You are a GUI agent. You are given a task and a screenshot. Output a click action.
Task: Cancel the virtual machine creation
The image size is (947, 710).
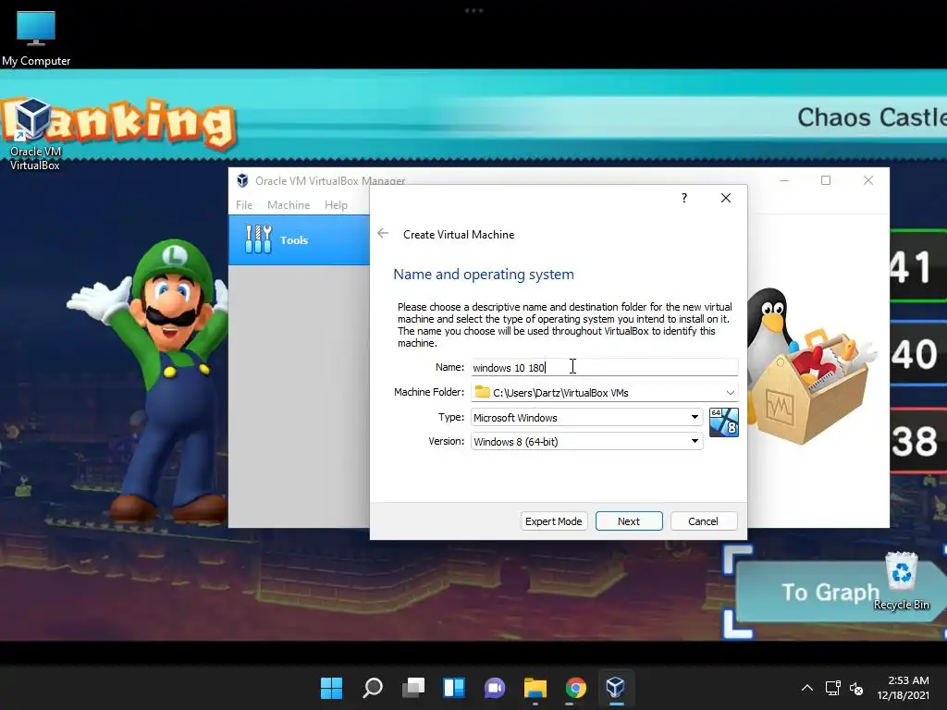click(x=704, y=521)
